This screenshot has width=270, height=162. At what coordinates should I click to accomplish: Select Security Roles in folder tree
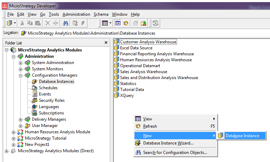coord(51,100)
